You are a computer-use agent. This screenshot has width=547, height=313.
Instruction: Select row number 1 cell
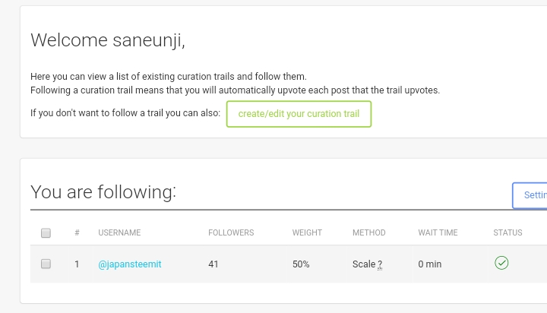pyautogui.click(x=77, y=264)
